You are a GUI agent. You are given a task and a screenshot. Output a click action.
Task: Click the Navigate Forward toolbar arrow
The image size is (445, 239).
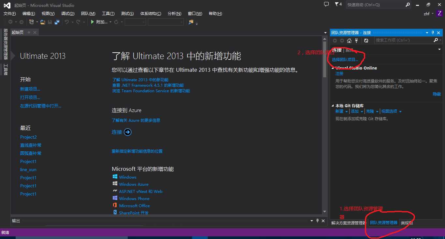pyautogui.click(x=22, y=22)
